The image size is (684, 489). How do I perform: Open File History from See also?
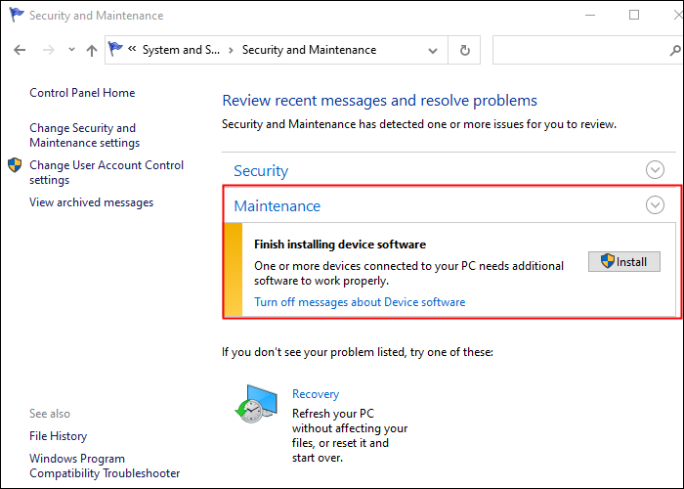pyautogui.click(x=58, y=436)
